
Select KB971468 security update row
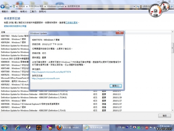pyautogui.click(x=15, y=68)
